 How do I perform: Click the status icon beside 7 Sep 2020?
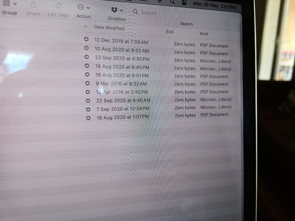coord(88,109)
